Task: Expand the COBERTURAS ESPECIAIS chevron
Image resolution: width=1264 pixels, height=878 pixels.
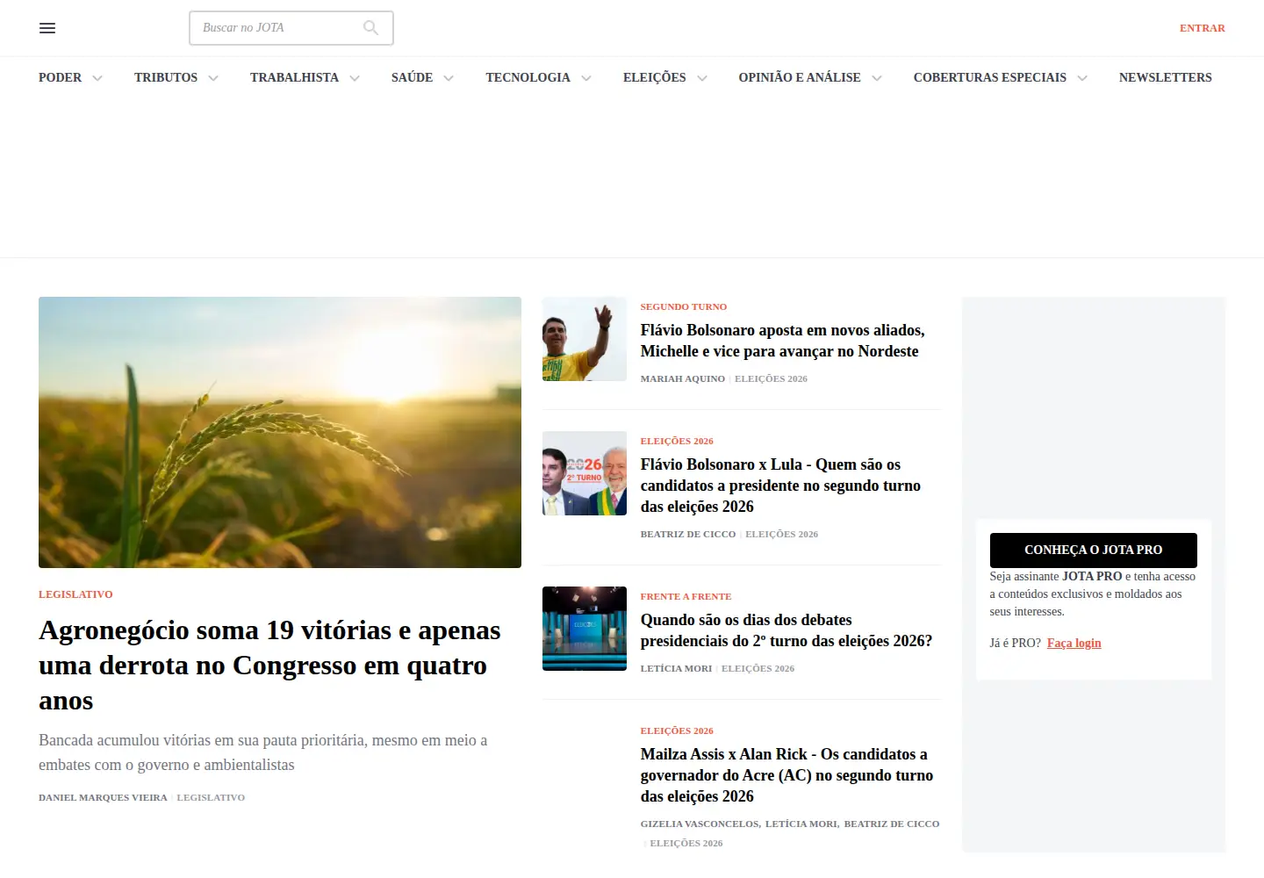Action: point(1082,78)
